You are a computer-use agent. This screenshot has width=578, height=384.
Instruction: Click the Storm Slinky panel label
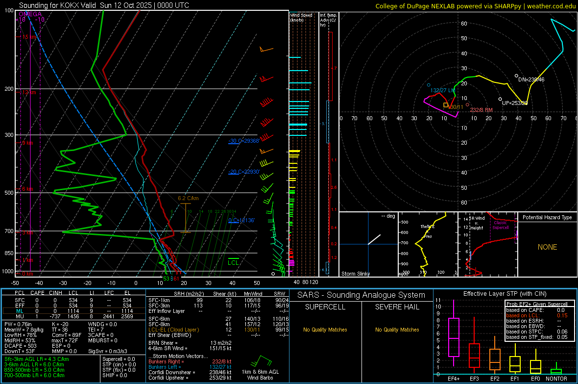pos(355,274)
